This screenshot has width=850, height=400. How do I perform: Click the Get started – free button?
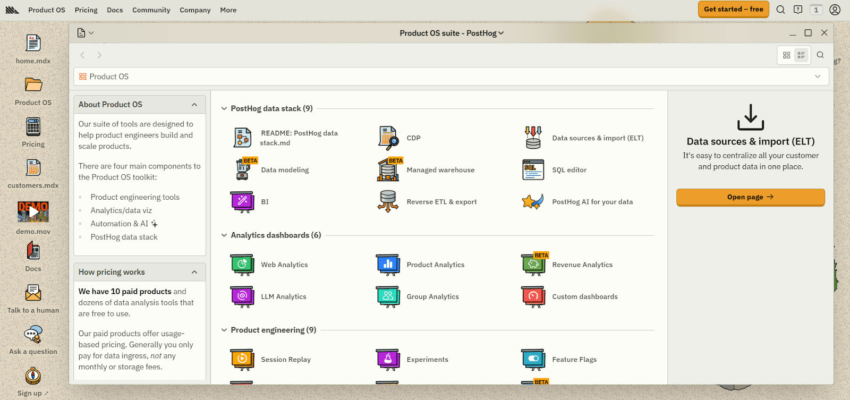(x=734, y=9)
